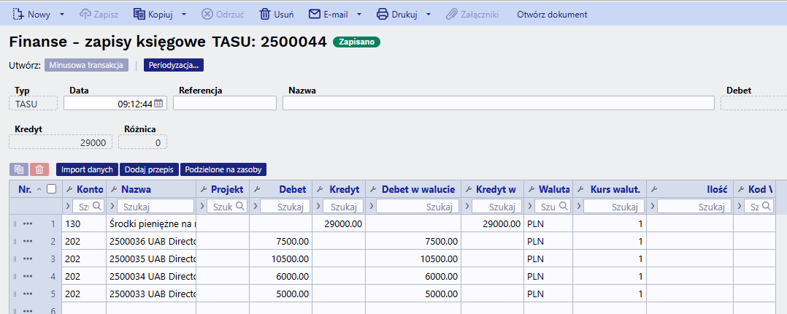Click the Nowy (new document) button
The image size is (787, 314).
pos(31,15)
